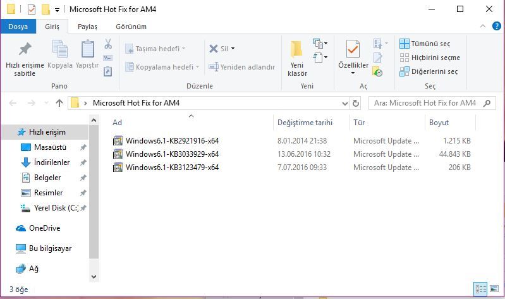The height and width of the screenshot is (299, 505).
Task: Click the OneDrive cloud icon
Action: coord(21,228)
